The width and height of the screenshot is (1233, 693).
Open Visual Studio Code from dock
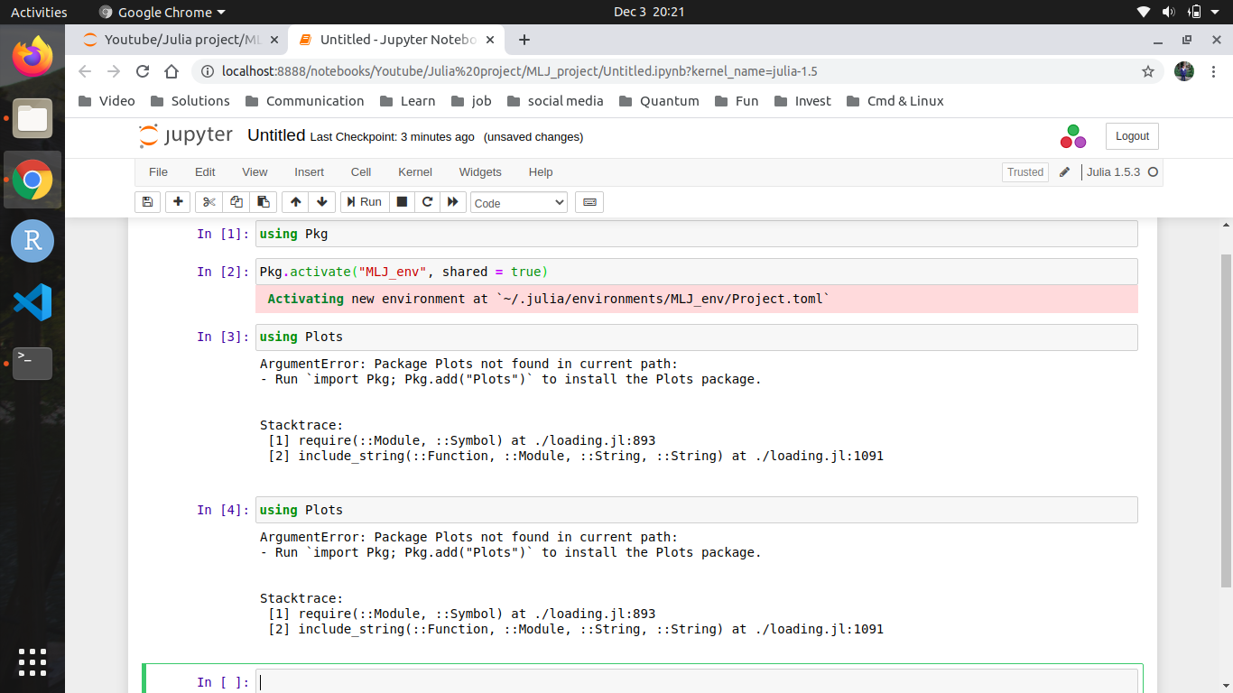point(32,302)
